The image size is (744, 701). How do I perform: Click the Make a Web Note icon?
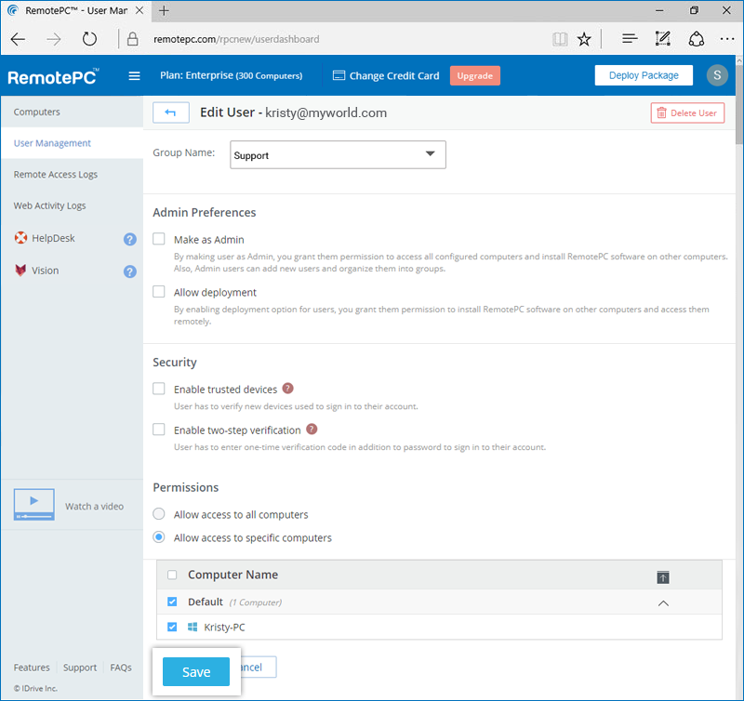(x=662, y=38)
